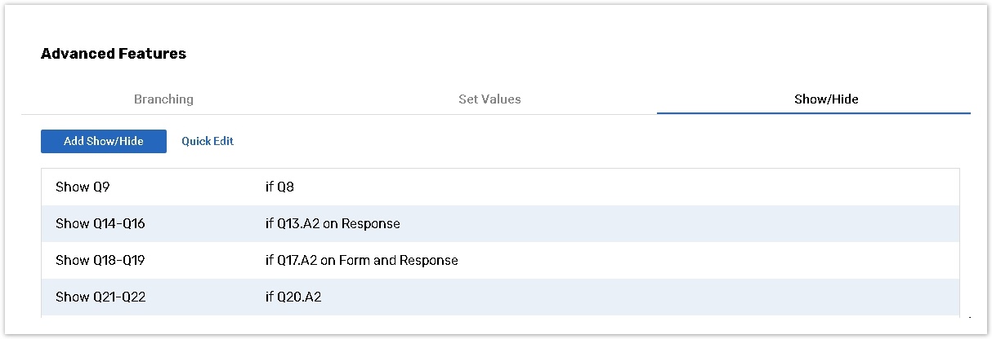
Task: Switch to the Branching tab
Action: click(x=163, y=99)
